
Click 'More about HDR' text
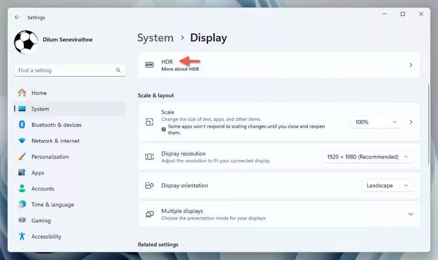tap(180, 69)
